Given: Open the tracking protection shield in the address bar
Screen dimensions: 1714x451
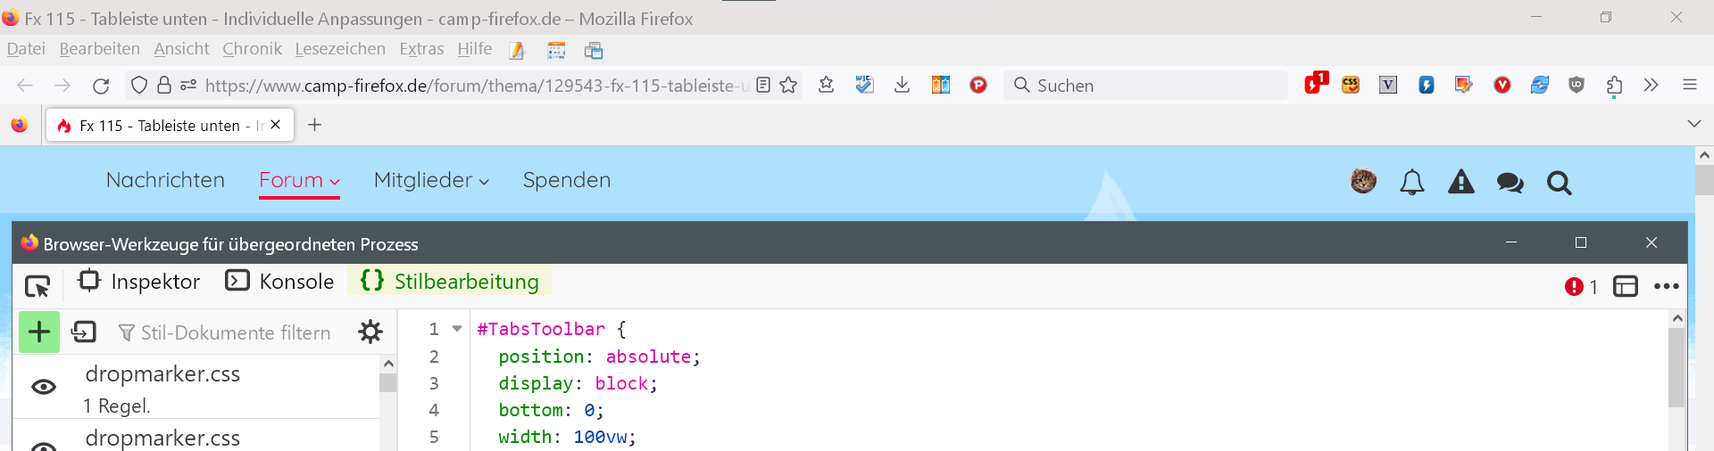Looking at the screenshot, I should [138, 85].
